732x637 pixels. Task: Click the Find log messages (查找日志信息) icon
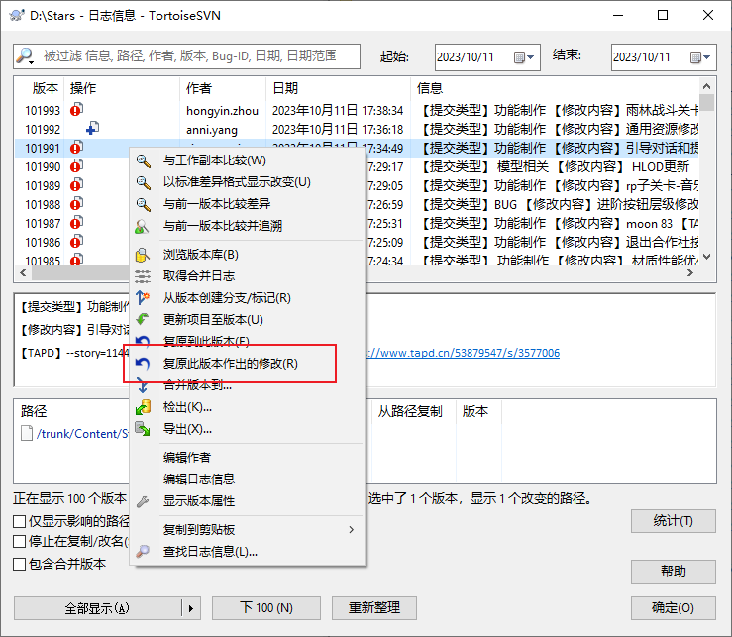click(x=144, y=551)
